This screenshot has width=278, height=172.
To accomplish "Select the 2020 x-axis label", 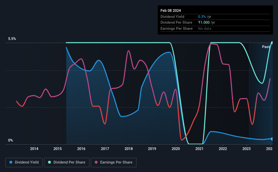I will tap(176, 149).
